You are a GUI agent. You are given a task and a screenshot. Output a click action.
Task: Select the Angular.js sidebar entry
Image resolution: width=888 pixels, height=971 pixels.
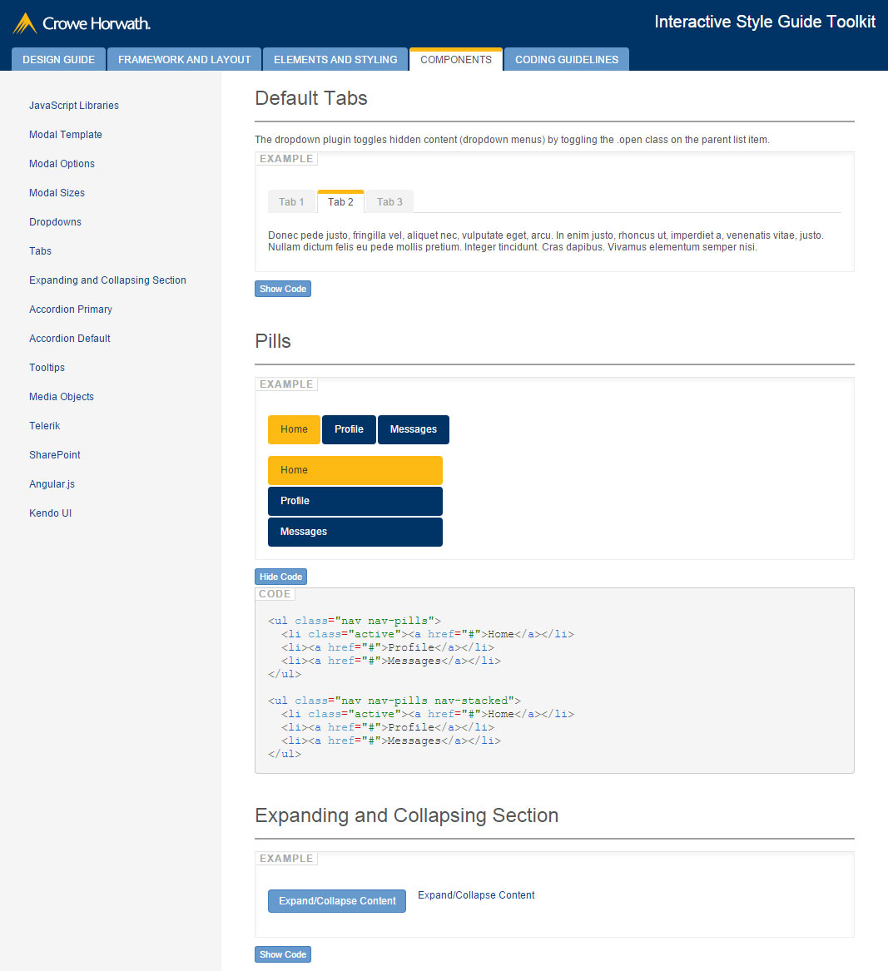tap(52, 483)
